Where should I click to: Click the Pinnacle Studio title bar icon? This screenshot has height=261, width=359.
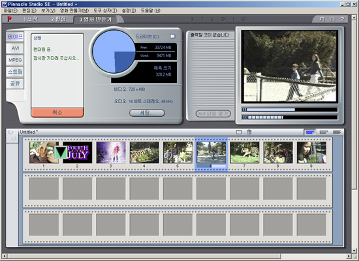coord(4,4)
